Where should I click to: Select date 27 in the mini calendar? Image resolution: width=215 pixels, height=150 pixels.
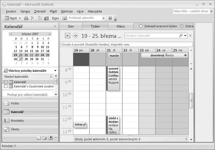[x=21, y=59]
